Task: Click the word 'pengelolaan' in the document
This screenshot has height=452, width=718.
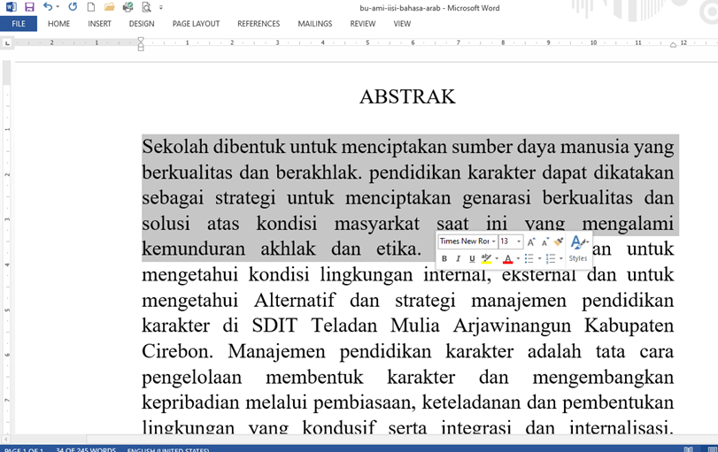Action: tap(192, 379)
